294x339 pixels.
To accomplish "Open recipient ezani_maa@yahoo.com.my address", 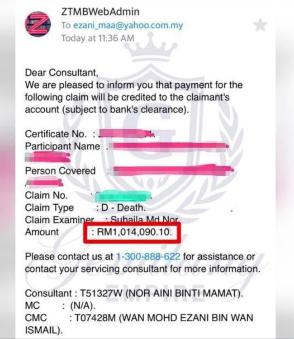I will click(x=128, y=25).
